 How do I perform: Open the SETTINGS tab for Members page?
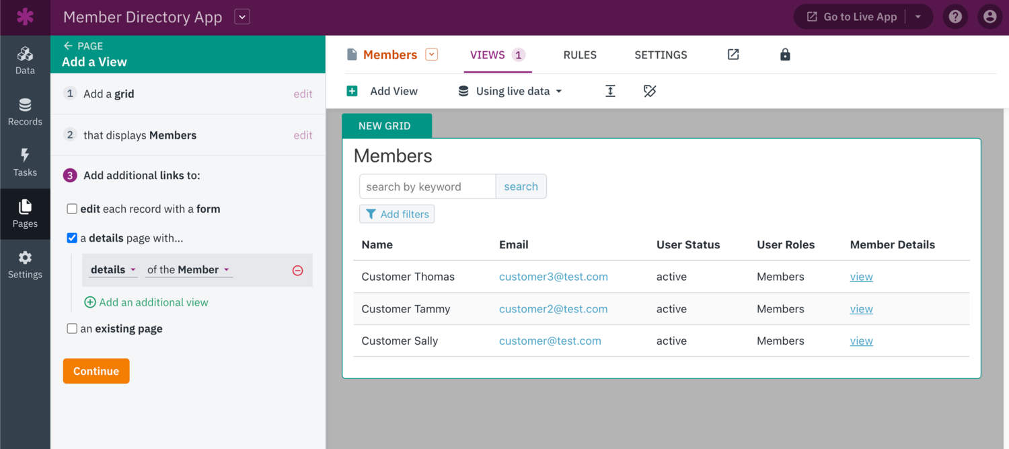point(660,55)
